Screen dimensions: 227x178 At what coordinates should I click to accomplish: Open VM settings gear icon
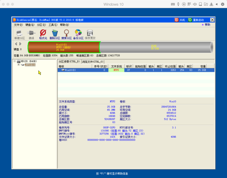(222, 4)
